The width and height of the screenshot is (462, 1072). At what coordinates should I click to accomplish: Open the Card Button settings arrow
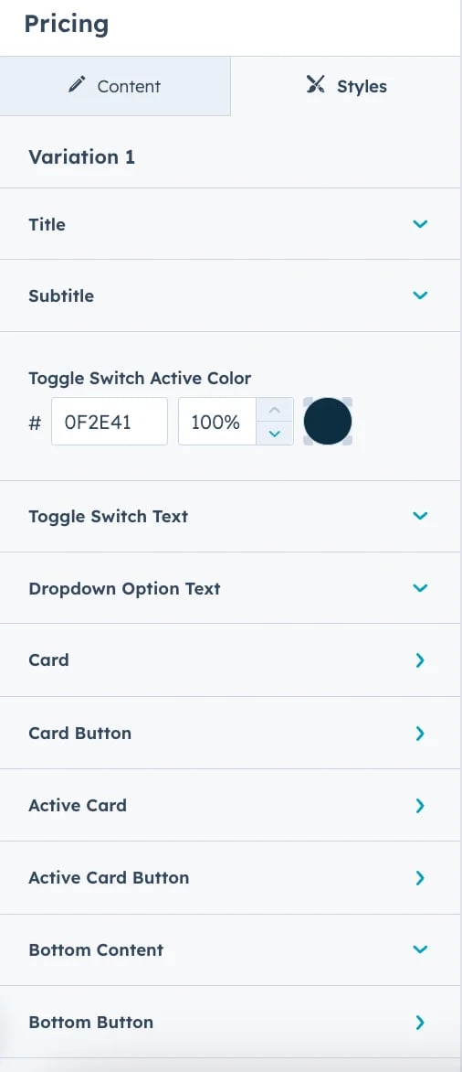coord(420,733)
